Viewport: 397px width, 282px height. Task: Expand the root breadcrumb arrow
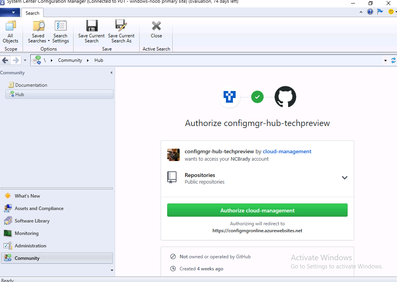click(x=52, y=60)
